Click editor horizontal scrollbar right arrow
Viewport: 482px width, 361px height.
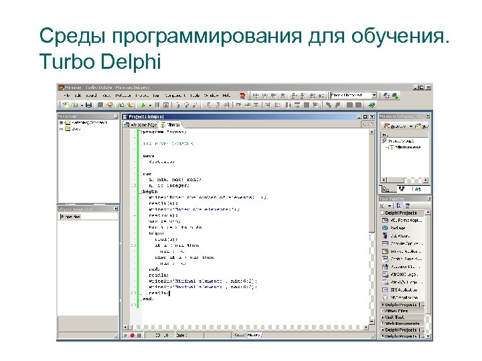click(x=366, y=328)
